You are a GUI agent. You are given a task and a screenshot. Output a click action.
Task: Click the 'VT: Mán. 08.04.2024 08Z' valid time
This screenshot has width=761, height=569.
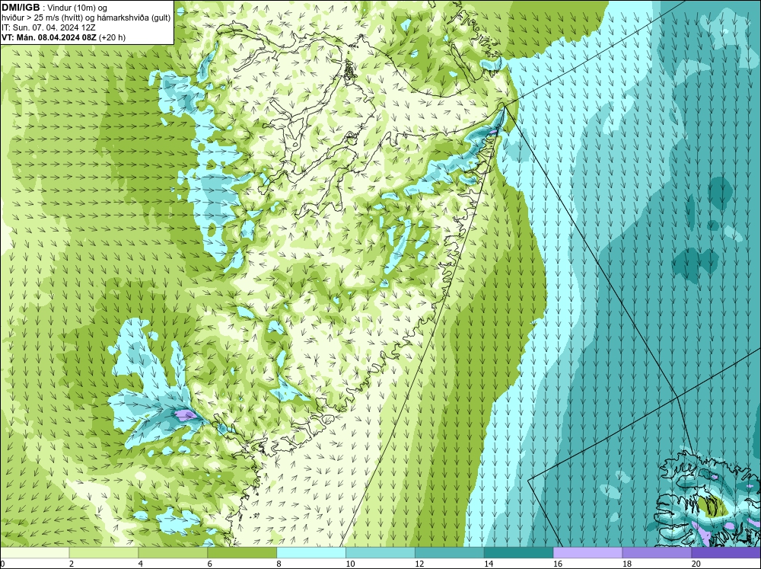49,37
